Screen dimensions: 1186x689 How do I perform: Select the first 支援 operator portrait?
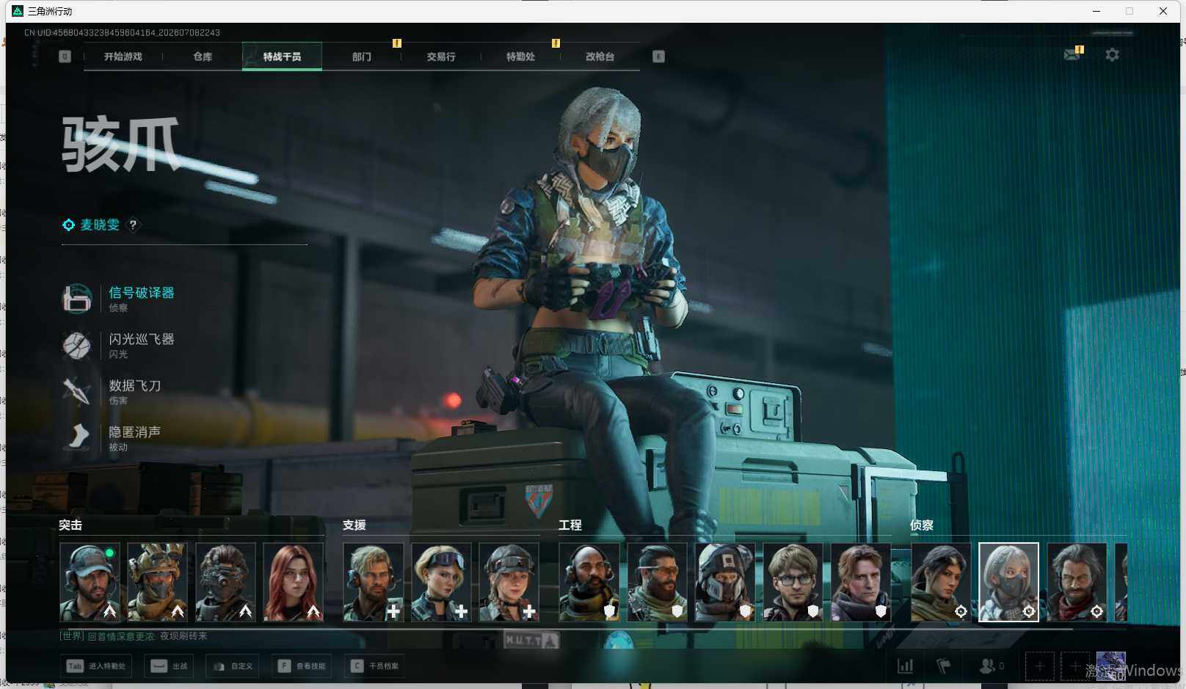coord(374,582)
